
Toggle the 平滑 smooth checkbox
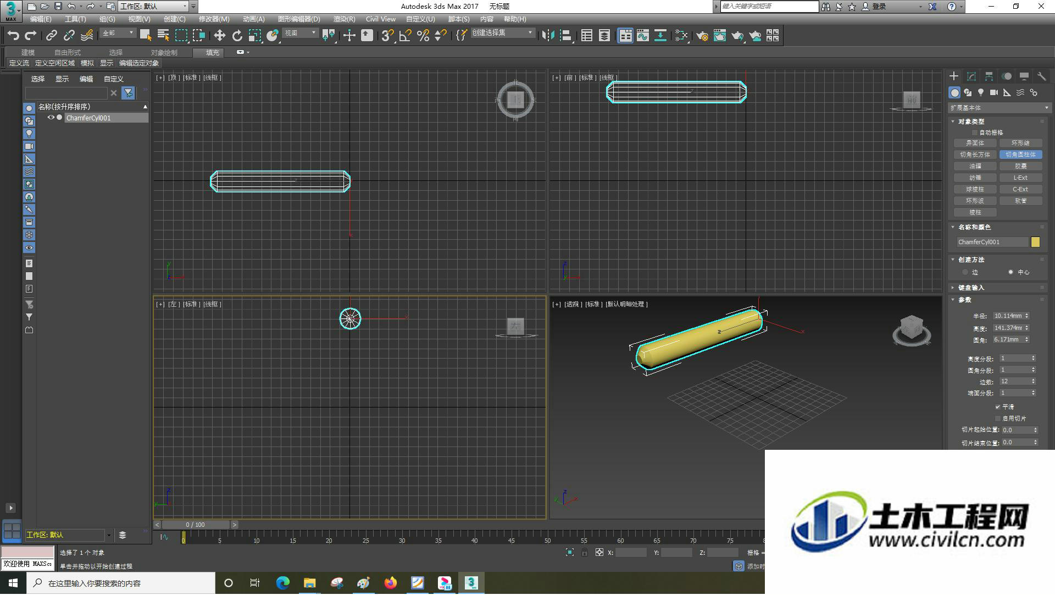998,407
